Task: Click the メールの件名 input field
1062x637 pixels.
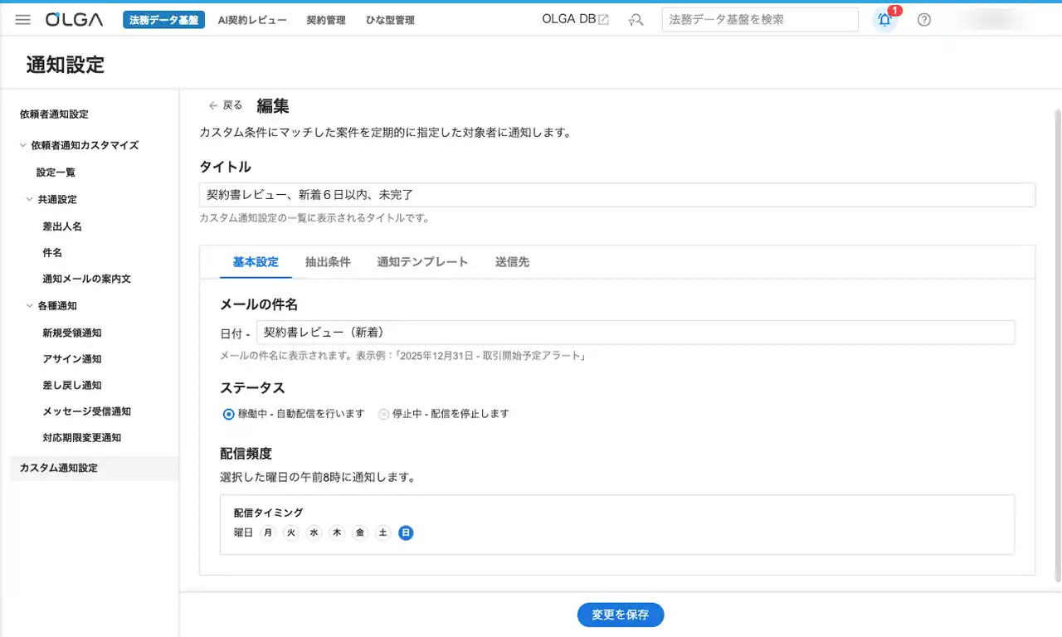Action: click(635, 333)
